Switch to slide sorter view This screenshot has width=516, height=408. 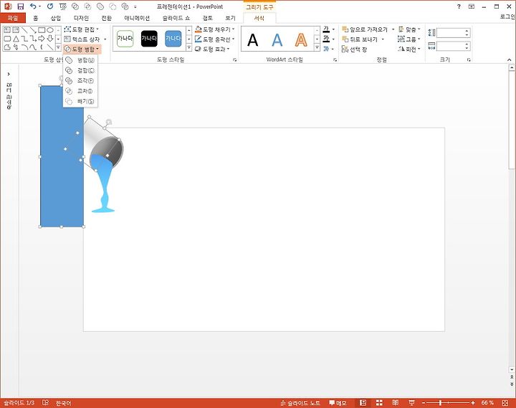click(379, 403)
